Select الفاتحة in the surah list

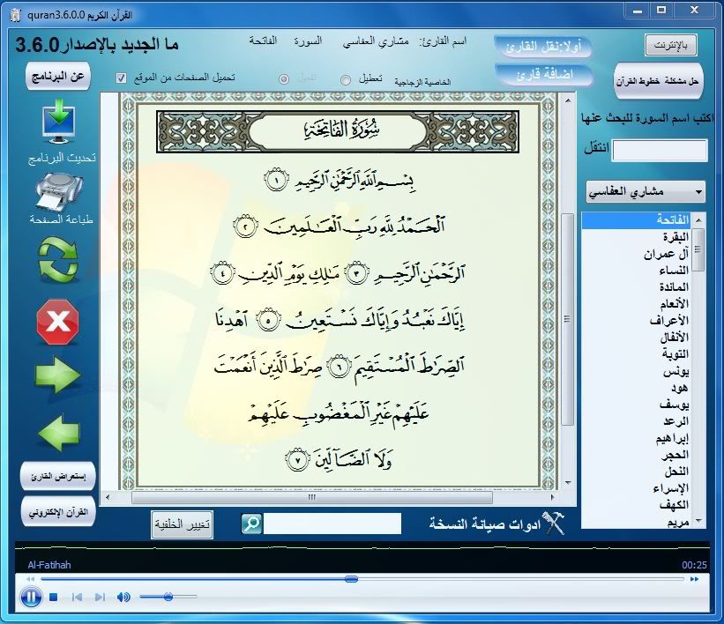pyautogui.click(x=636, y=219)
